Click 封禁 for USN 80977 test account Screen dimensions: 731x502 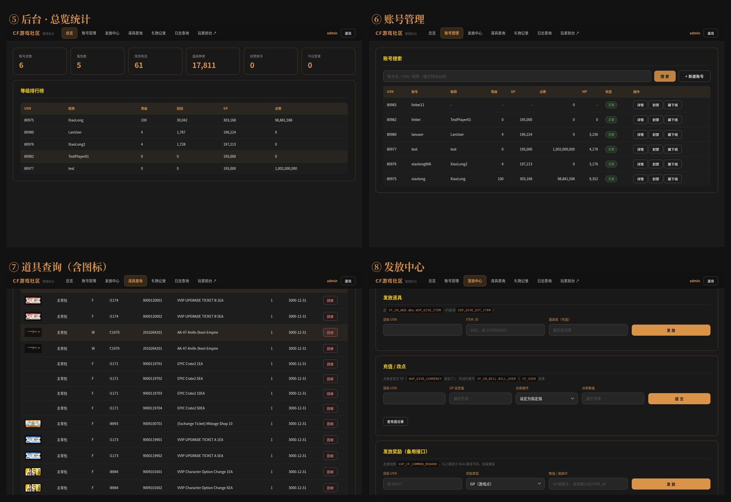pyautogui.click(x=655, y=149)
